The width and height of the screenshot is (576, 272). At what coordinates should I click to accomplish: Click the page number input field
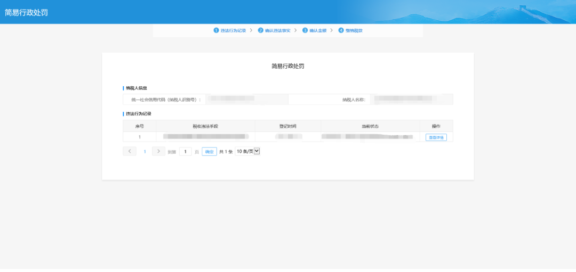(185, 152)
